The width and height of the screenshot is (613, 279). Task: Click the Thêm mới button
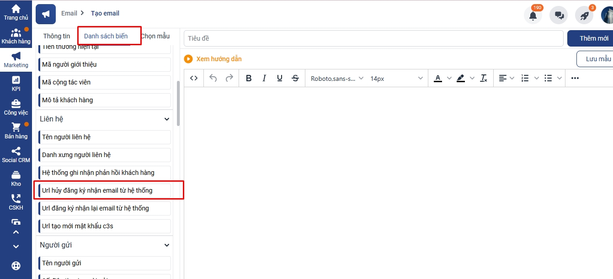coord(593,38)
